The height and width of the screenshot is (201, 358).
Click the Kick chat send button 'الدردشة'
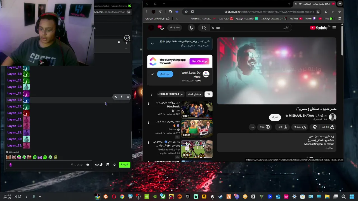[124, 165]
